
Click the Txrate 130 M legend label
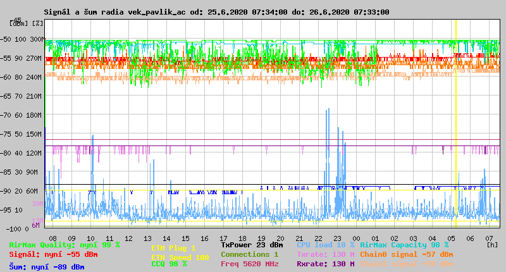tap(325, 254)
